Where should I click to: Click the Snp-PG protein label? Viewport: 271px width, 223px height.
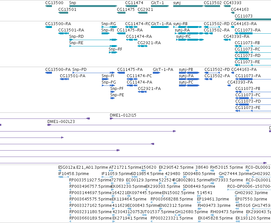coord(109,83)
